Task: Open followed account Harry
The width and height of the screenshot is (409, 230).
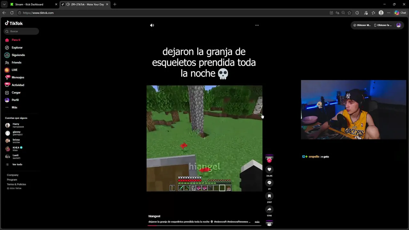Action: tap(15, 125)
